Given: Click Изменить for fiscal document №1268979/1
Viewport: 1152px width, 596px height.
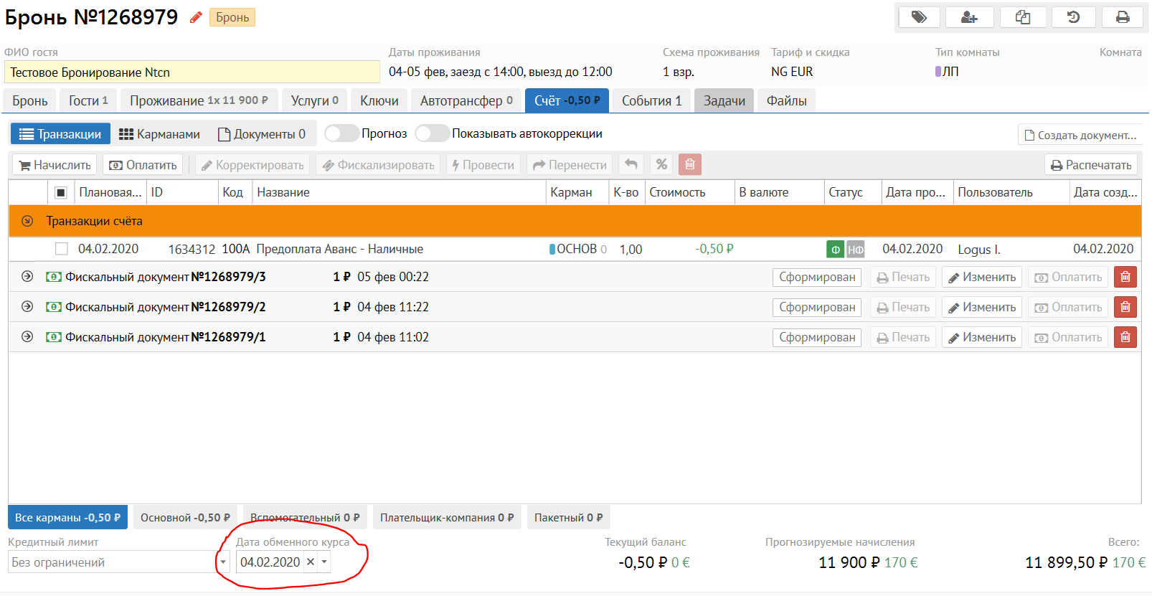Looking at the screenshot, I should 981,337.
